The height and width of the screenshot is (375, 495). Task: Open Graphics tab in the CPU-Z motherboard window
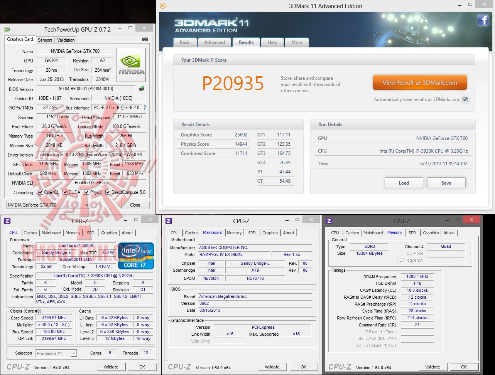(270, 233)
